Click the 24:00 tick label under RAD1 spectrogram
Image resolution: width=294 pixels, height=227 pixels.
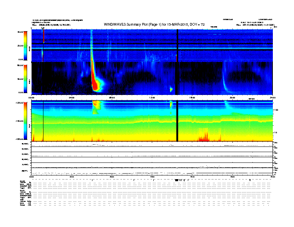tap(272, 98)
